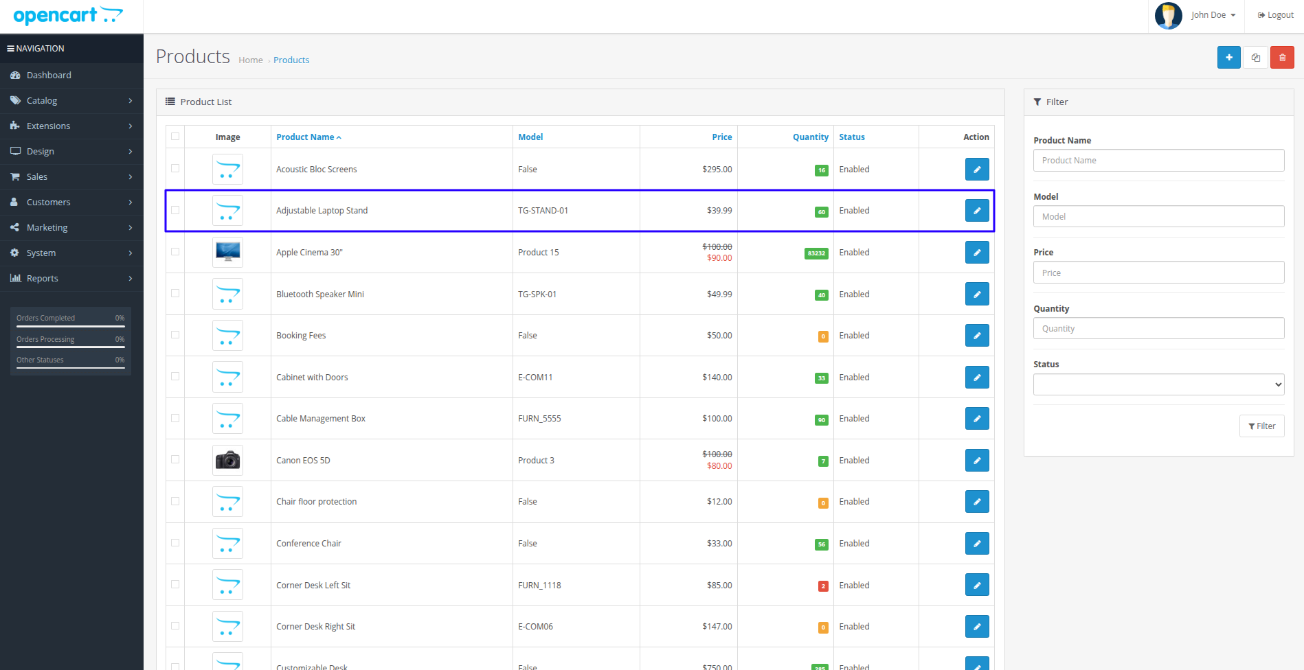
Task: Open the Sales menu in sidebar
Action: (x=71, y=176)
